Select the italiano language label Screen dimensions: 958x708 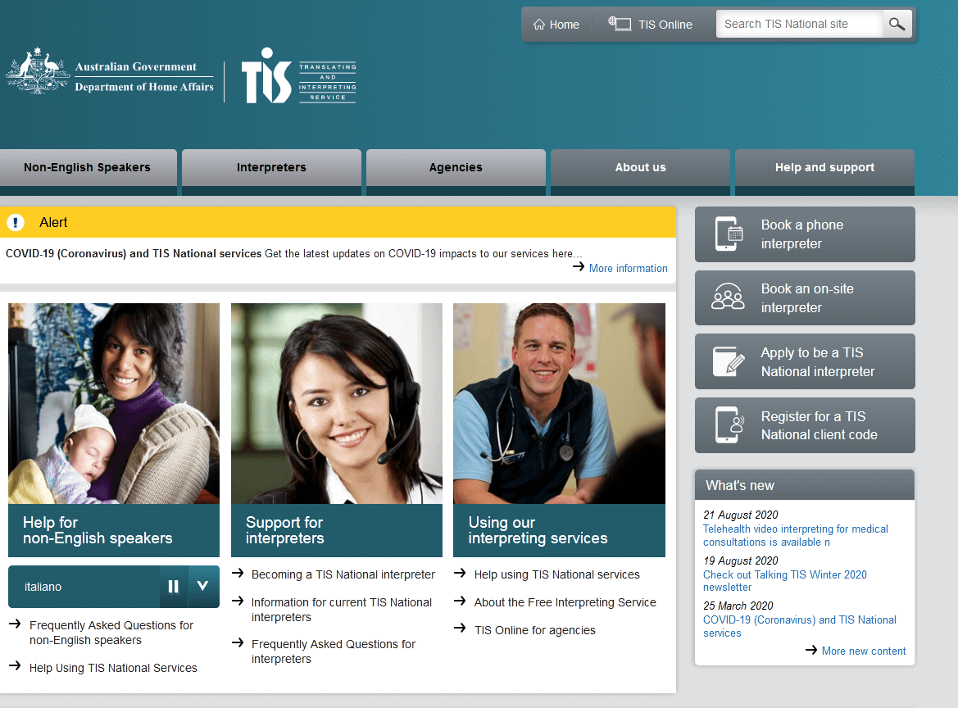(x=43, y=587)
